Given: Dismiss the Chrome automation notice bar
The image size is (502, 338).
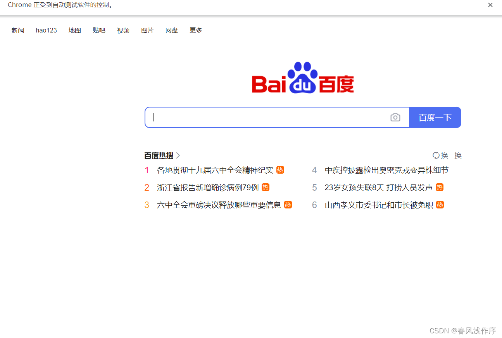Looking at the screenshot, I should tap(490, 5).
